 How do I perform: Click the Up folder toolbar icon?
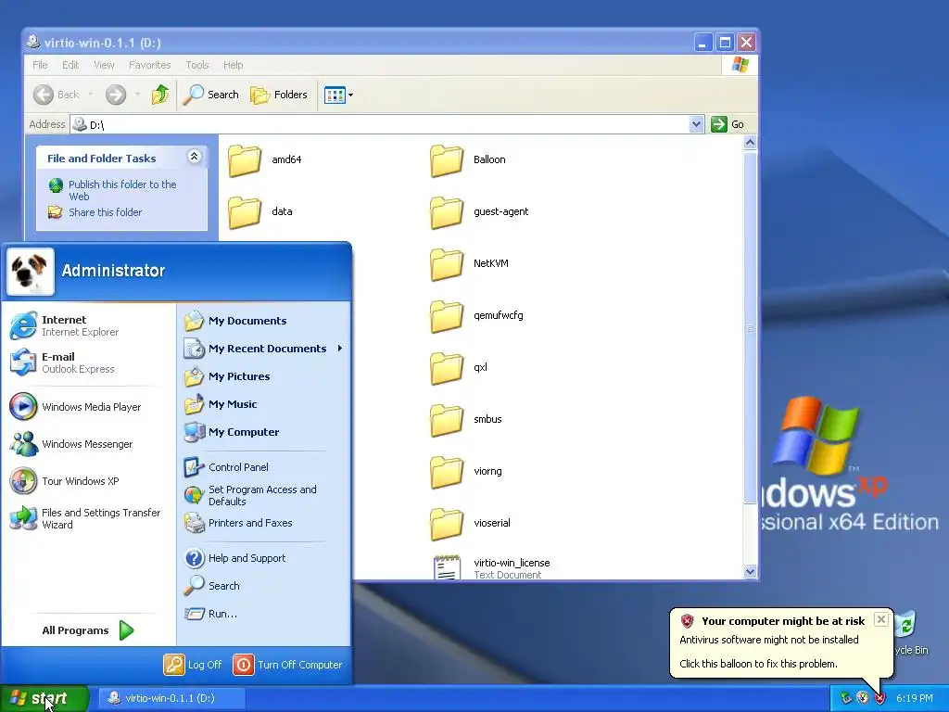pyautogui.click(x=160, y=95)
